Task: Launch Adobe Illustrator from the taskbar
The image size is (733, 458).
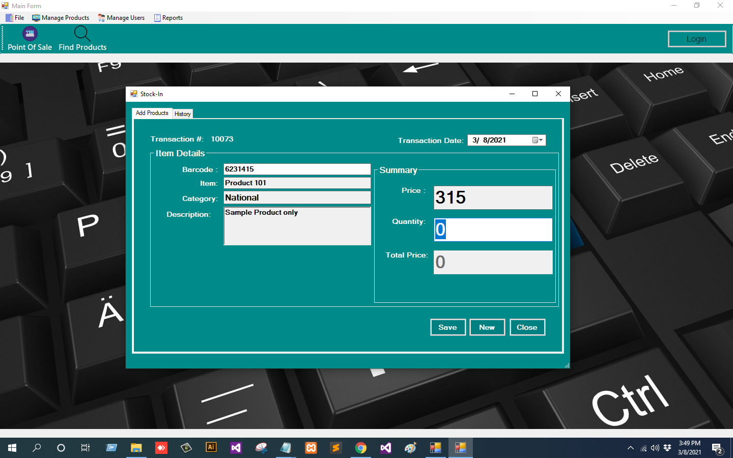Action: coord(211,447)
